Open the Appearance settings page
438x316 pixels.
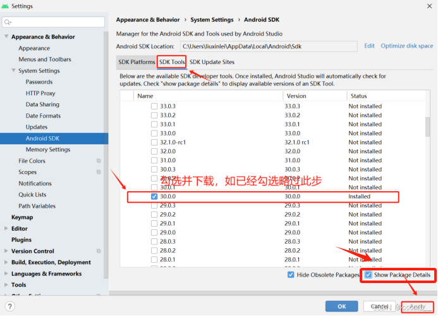[x=34, y=48]
